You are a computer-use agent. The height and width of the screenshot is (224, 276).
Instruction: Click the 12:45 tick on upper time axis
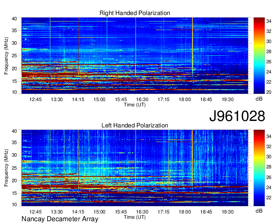[35, 99]
